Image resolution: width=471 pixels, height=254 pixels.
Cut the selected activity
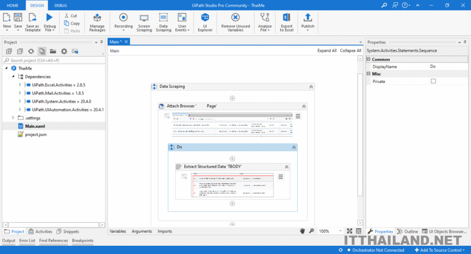[x=71, y=16]
